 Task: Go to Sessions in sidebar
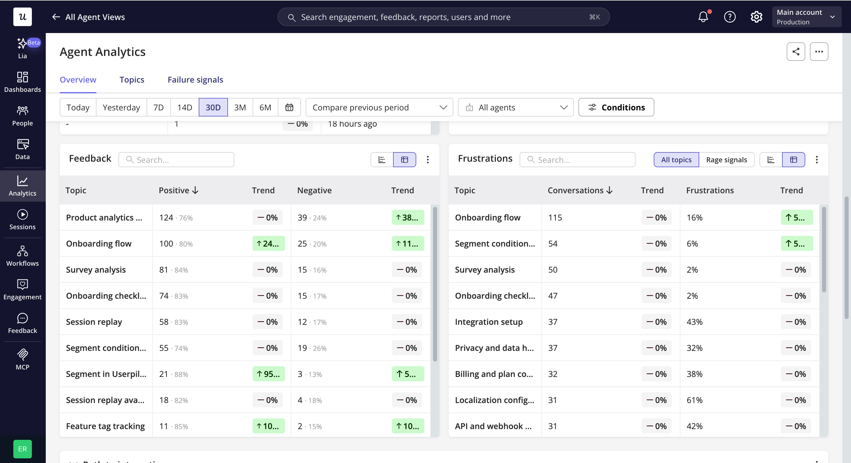click(23, 219)
